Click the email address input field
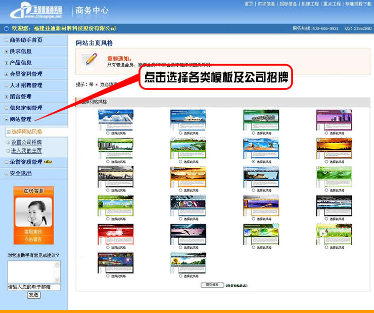This screenshot has width=374, height=313. [x=33, y=287]
